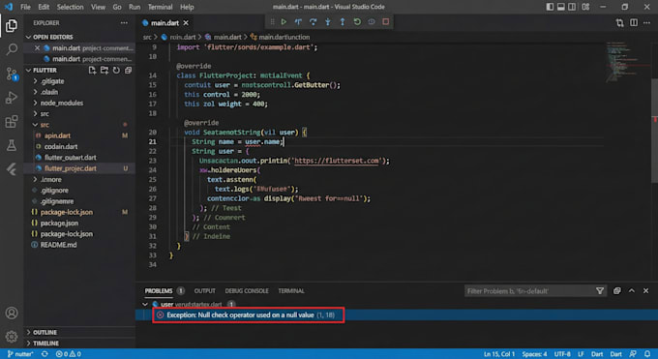658x359 pixels.
Task: Click the debug Step Out icon
Action: click(x=343, y=22)
